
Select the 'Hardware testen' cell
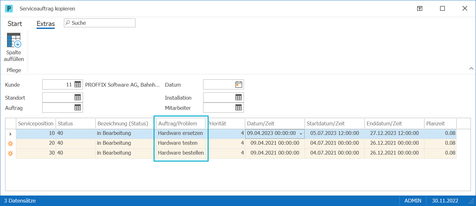coord(181,143)
